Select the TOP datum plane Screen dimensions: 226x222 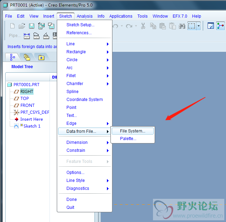coord(25,99)
